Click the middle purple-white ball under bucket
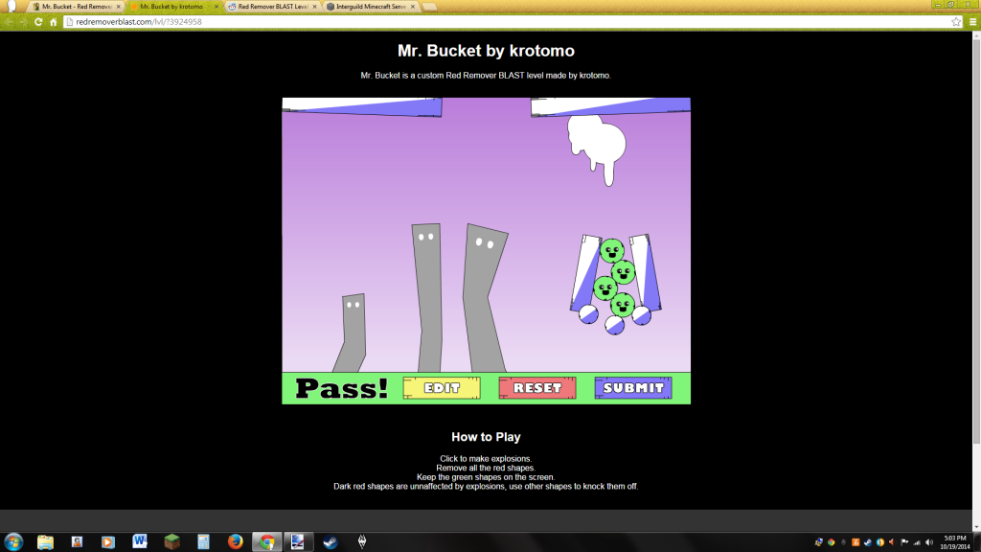The width and height of the screenshot is (981, 552). 614,325
